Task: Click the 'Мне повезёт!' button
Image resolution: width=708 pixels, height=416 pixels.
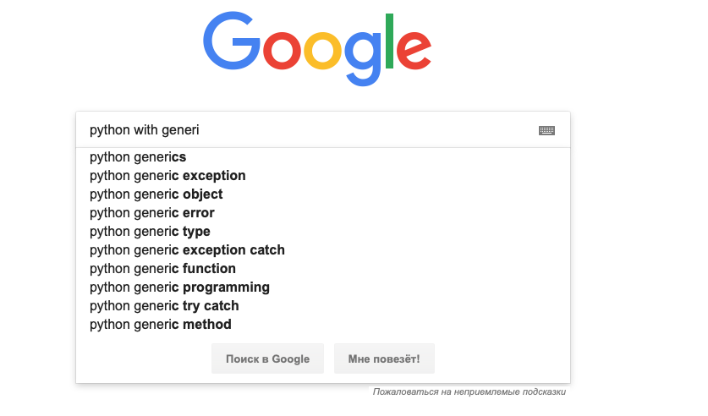Action: pos(384,359)
